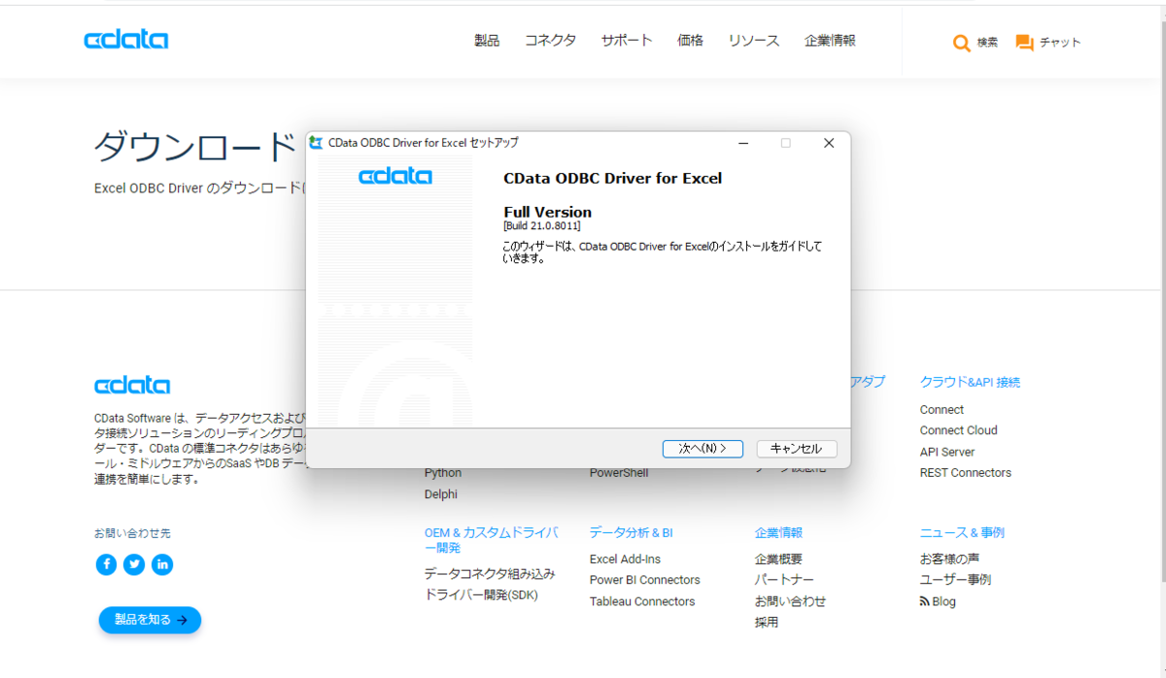The image size is (1166, 678).
Task: Click the ユーザー事例 link under ニュース＆事例
Action: click(x=954, y=579)
